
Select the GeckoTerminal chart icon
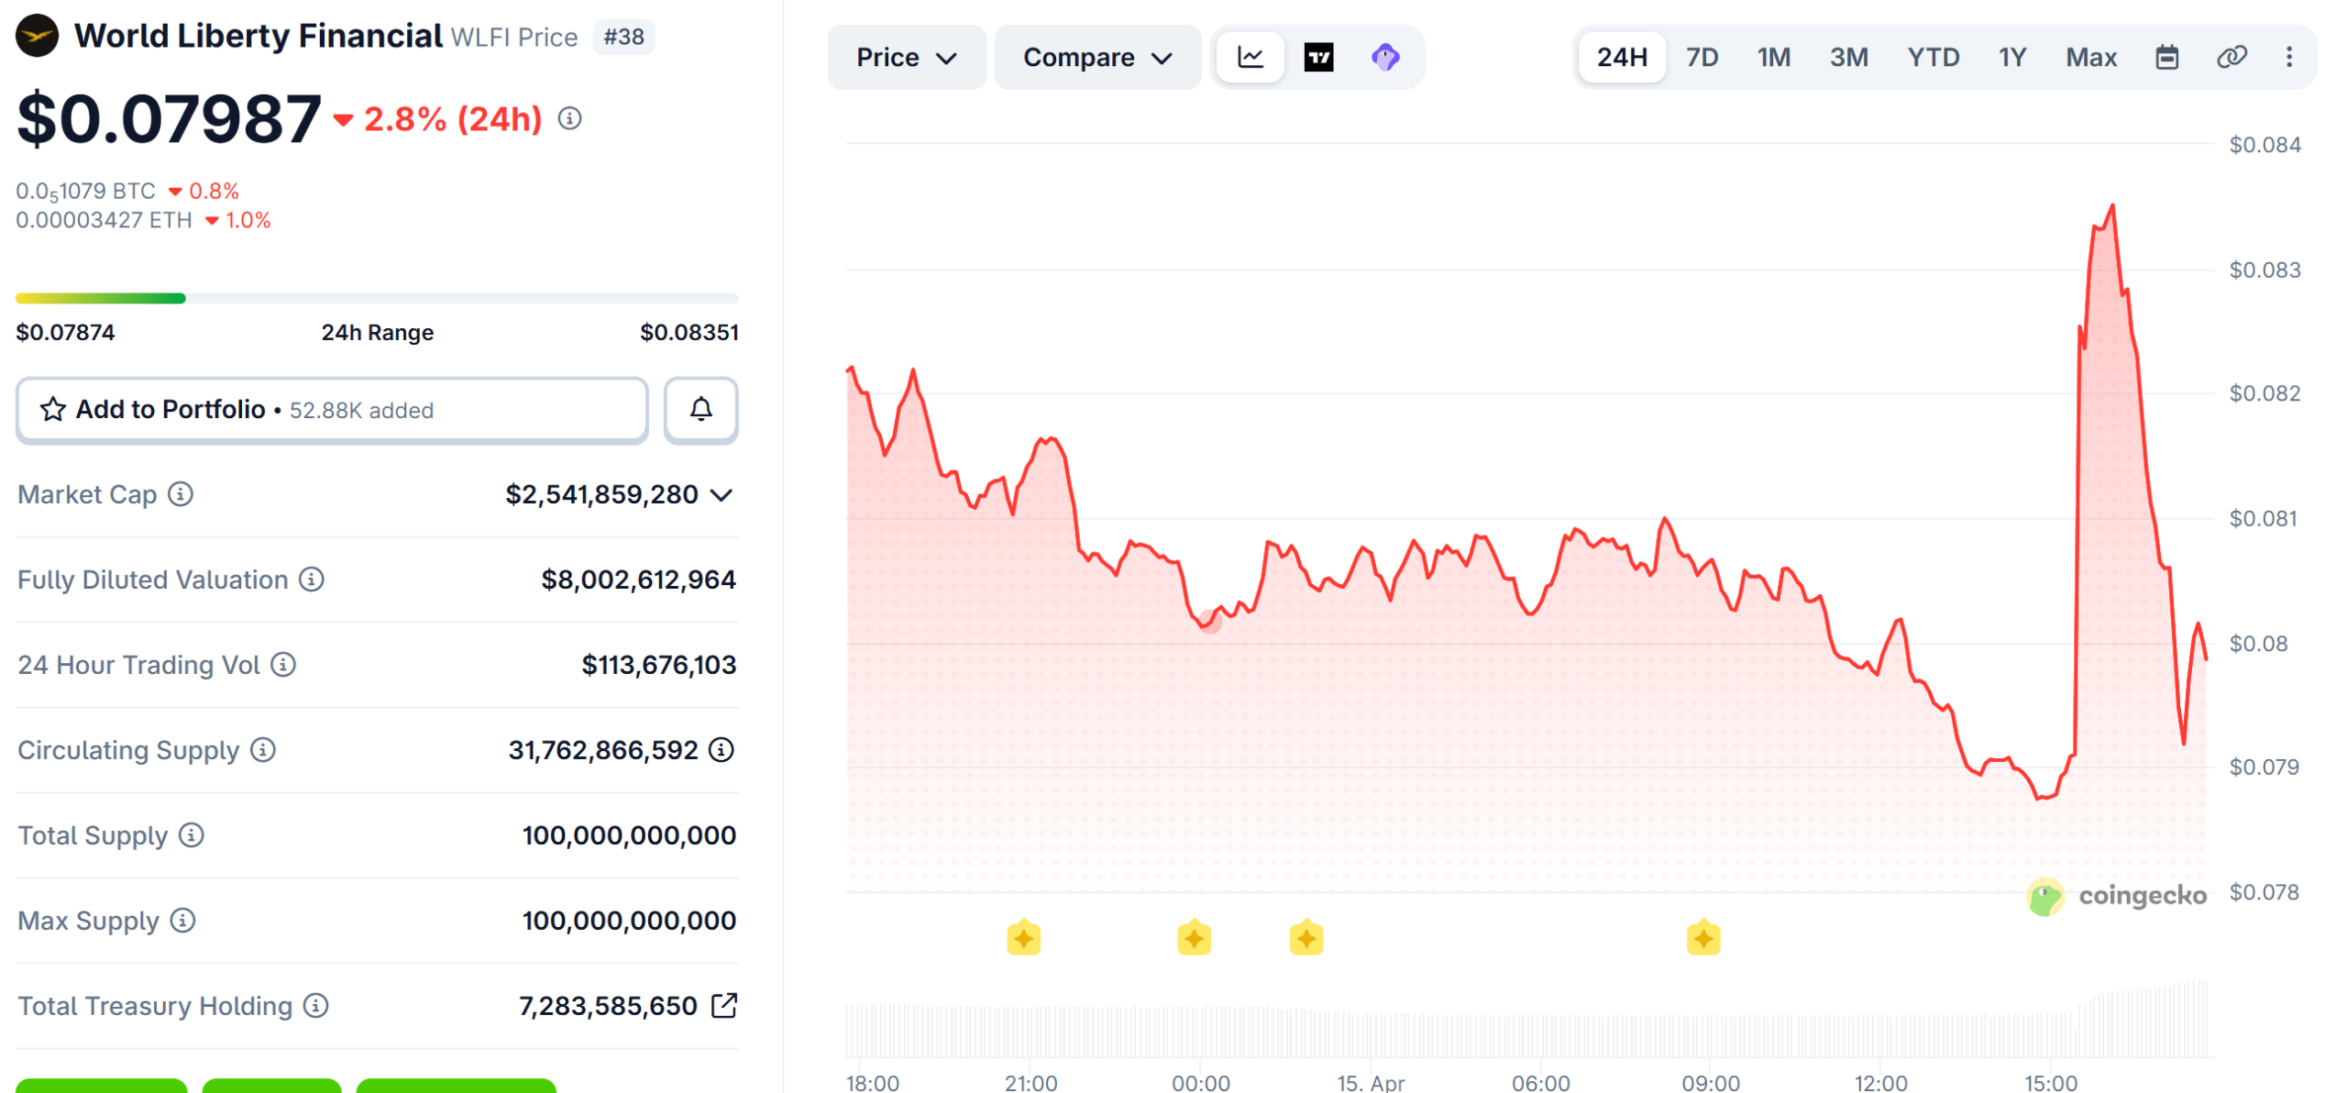1386,57
